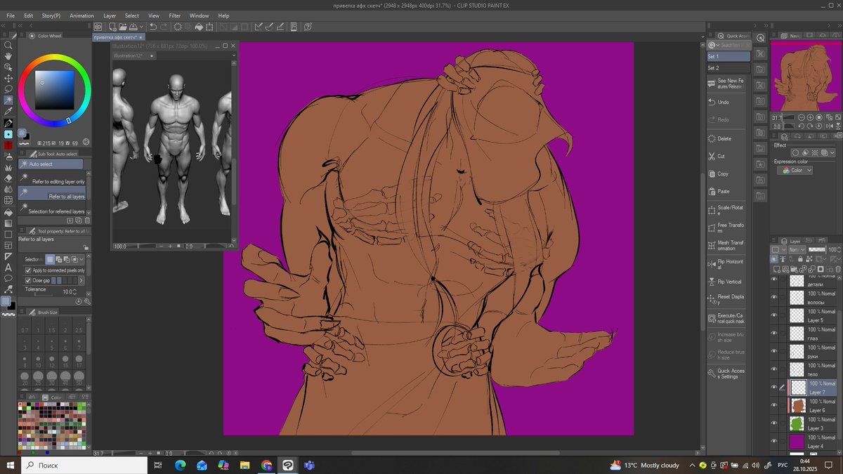
Task: Adjust layer opacity slider in Layer panel
Action: point(816,249)
